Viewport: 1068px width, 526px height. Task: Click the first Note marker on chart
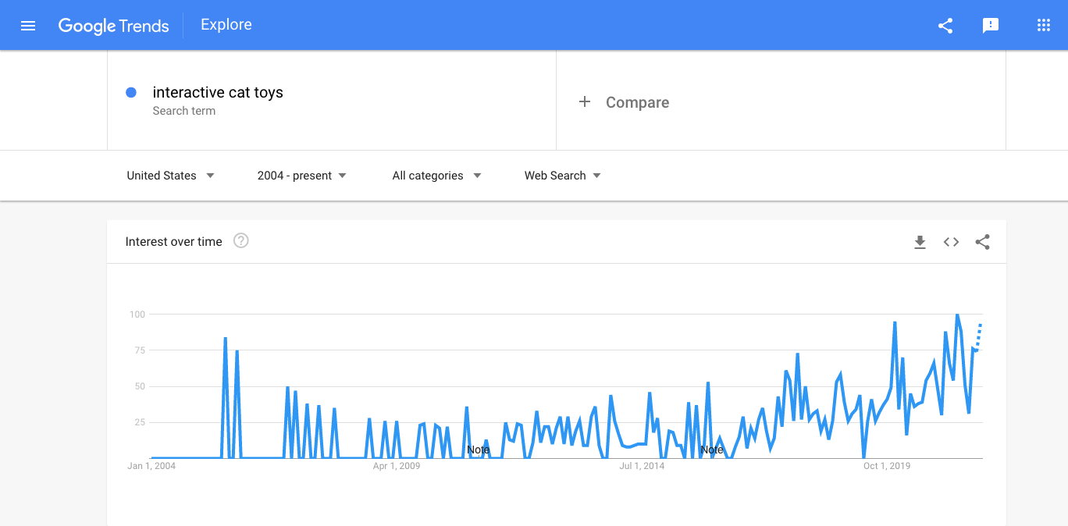point(478,450)
